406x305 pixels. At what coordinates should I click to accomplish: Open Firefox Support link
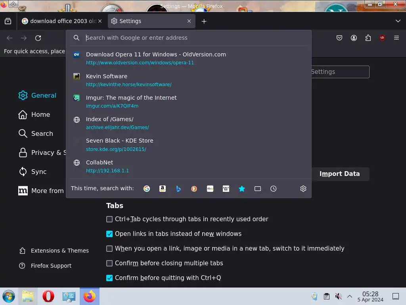(45, 266)
